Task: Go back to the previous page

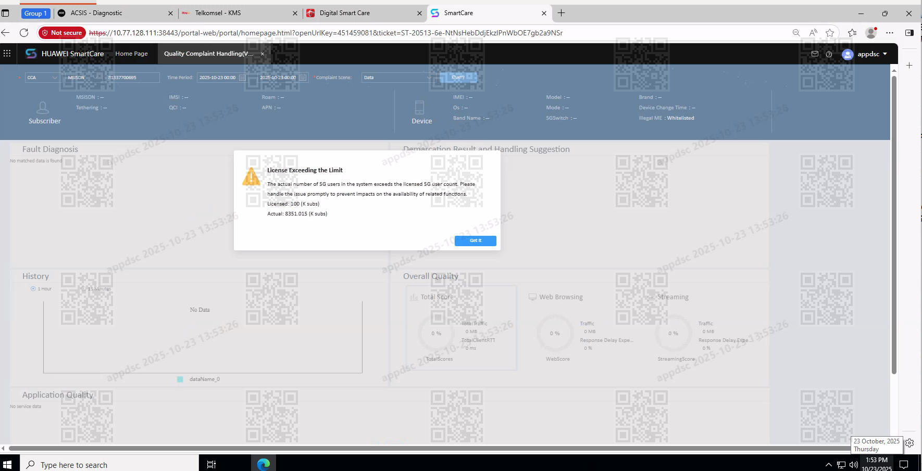Action: [x=6, y=33]
